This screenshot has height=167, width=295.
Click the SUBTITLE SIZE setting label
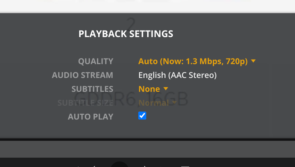[x=85, y=103]
